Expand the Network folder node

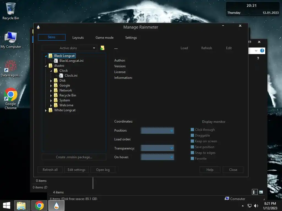51,91
